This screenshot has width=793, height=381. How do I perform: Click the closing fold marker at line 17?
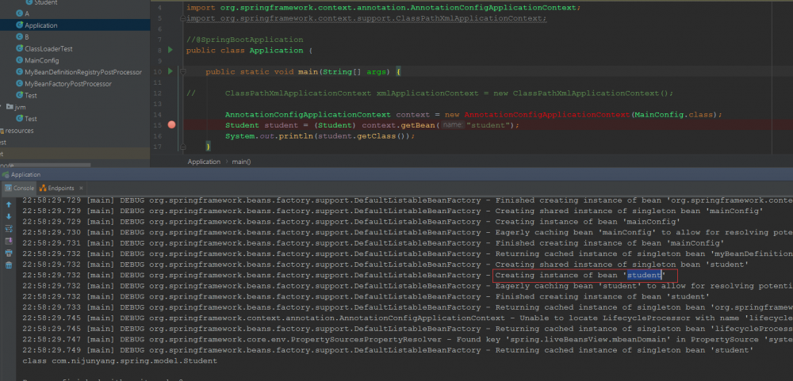coord(183,147)
